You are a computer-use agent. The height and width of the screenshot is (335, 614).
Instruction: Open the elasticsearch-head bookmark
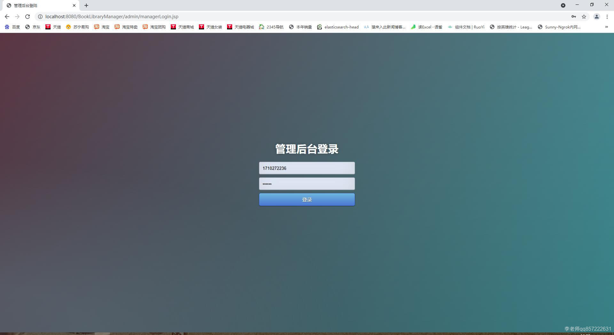click(338, 27)
